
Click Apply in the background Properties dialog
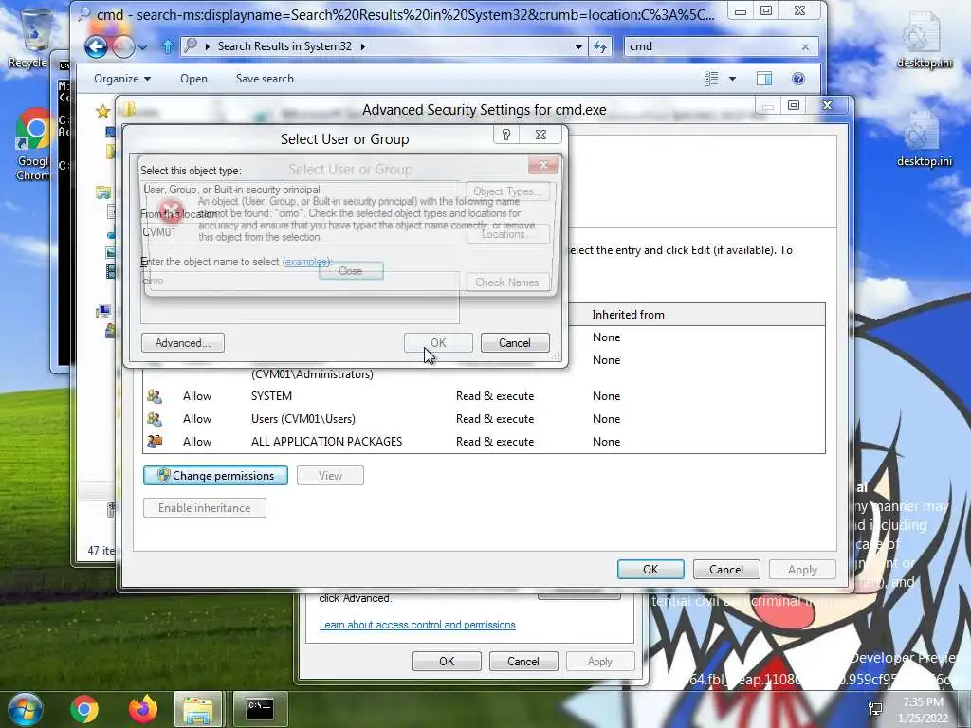[599, 661]
